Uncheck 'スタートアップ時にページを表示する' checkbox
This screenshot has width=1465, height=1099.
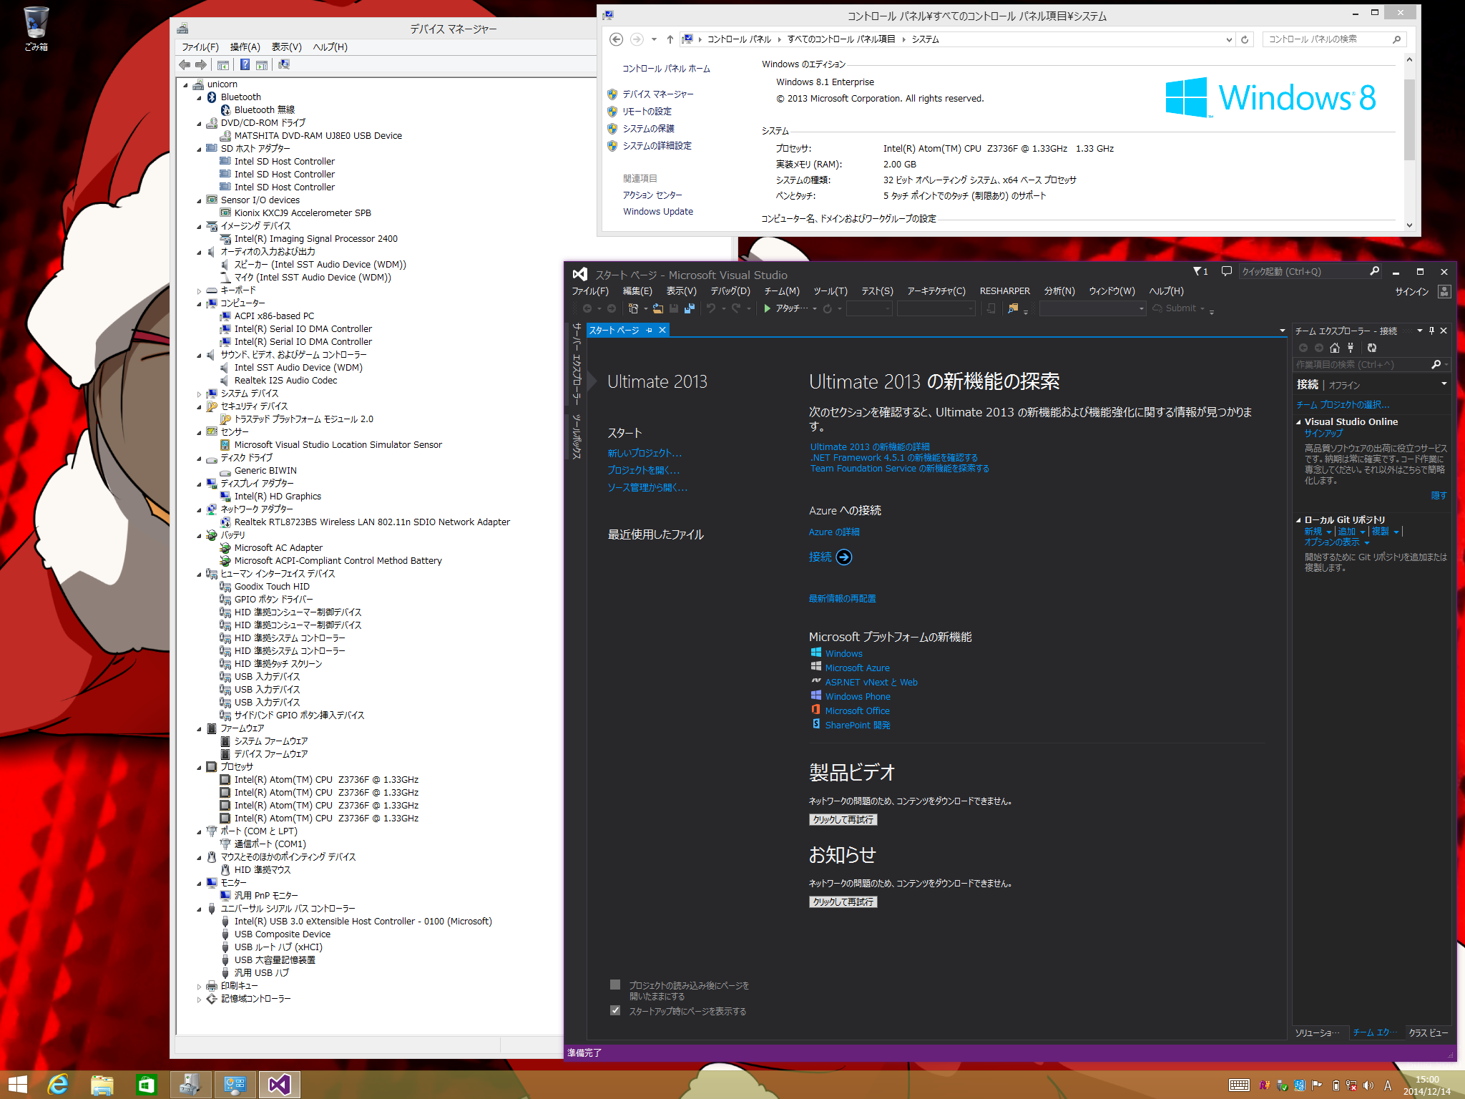click(615, 1011)
